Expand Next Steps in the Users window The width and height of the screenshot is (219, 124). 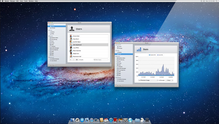click(x=52, y=65)
